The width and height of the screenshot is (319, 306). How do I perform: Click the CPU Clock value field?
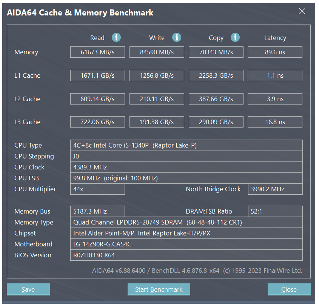click(186, 167)
